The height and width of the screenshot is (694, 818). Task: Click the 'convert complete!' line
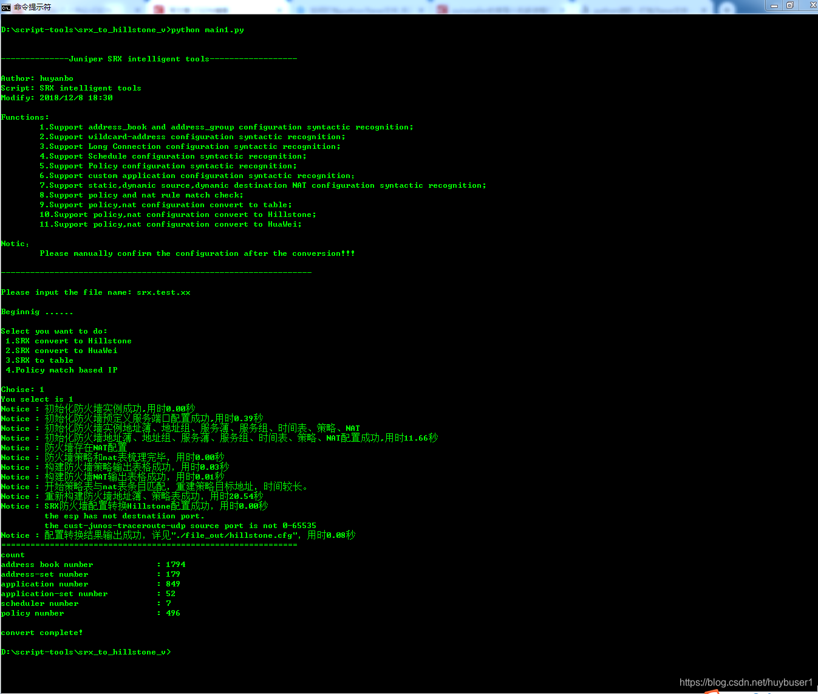tap(42, 633)
